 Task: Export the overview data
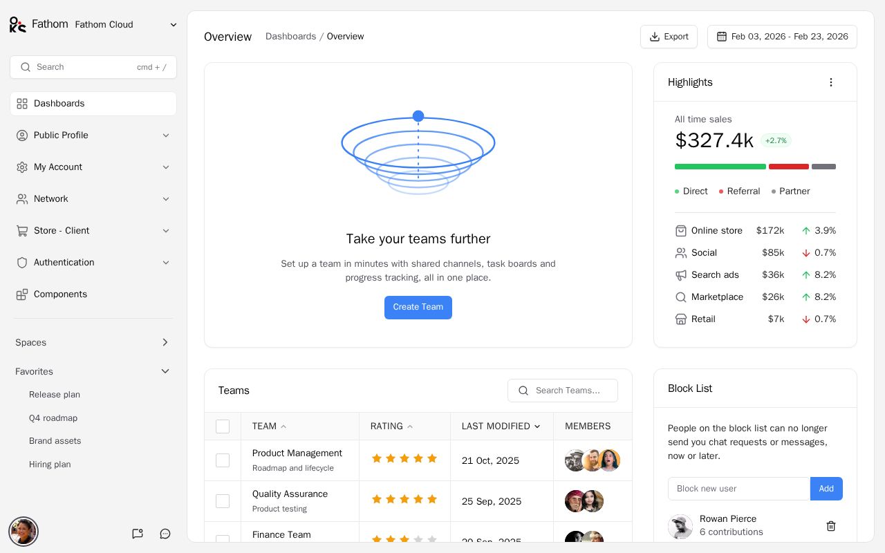(669, 37)
